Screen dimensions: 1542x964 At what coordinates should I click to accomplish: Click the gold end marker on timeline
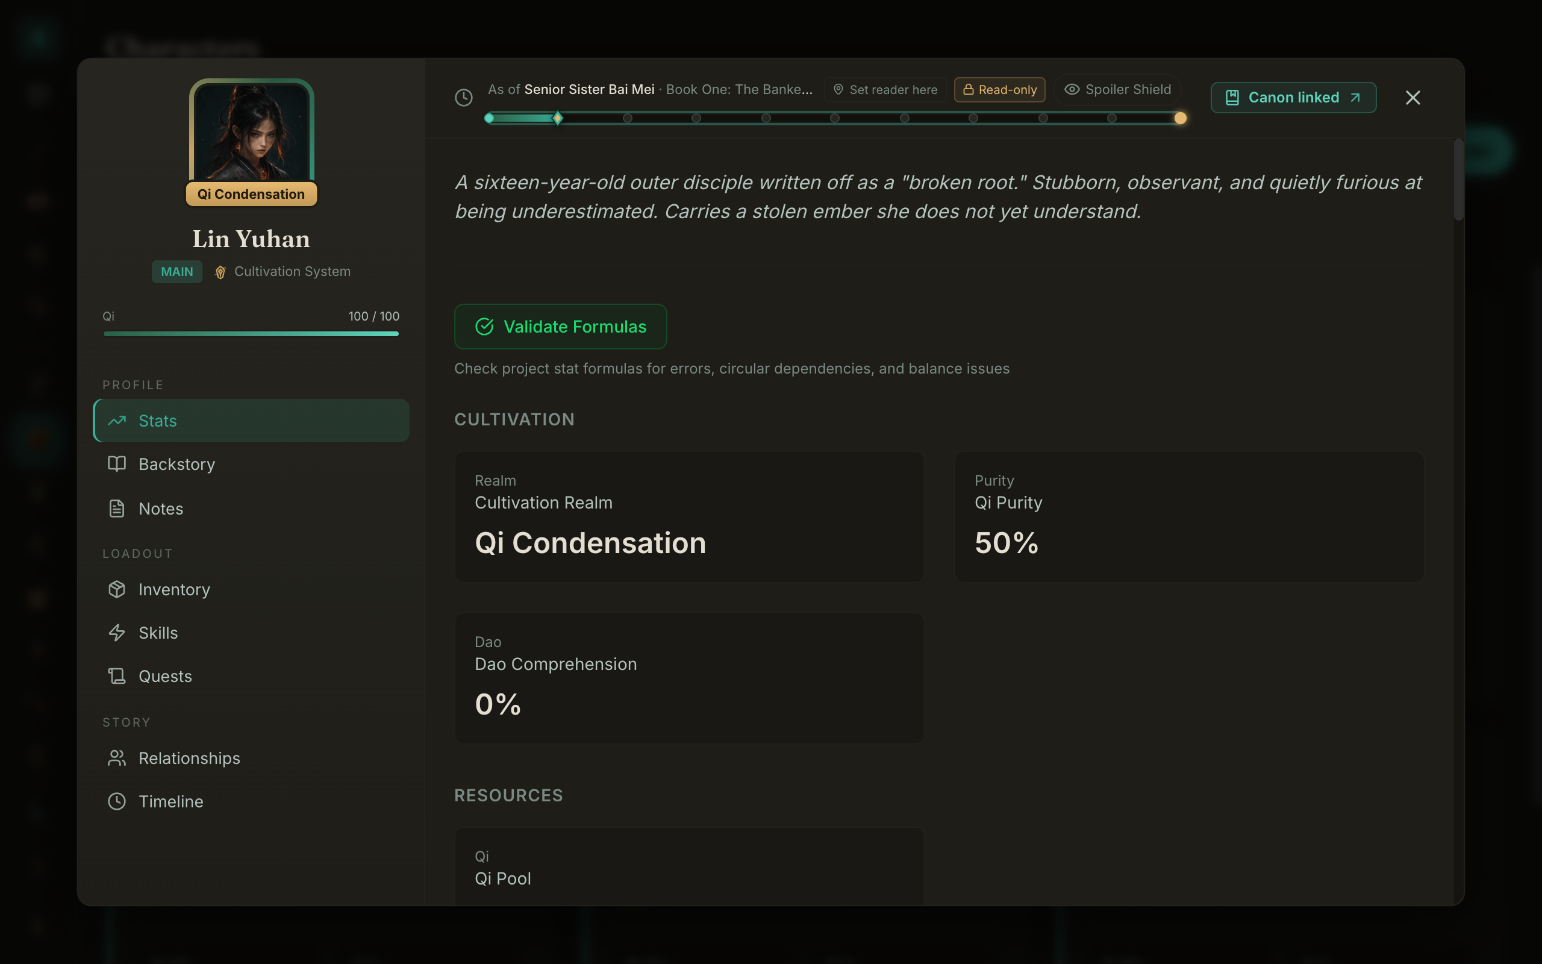1180,118
